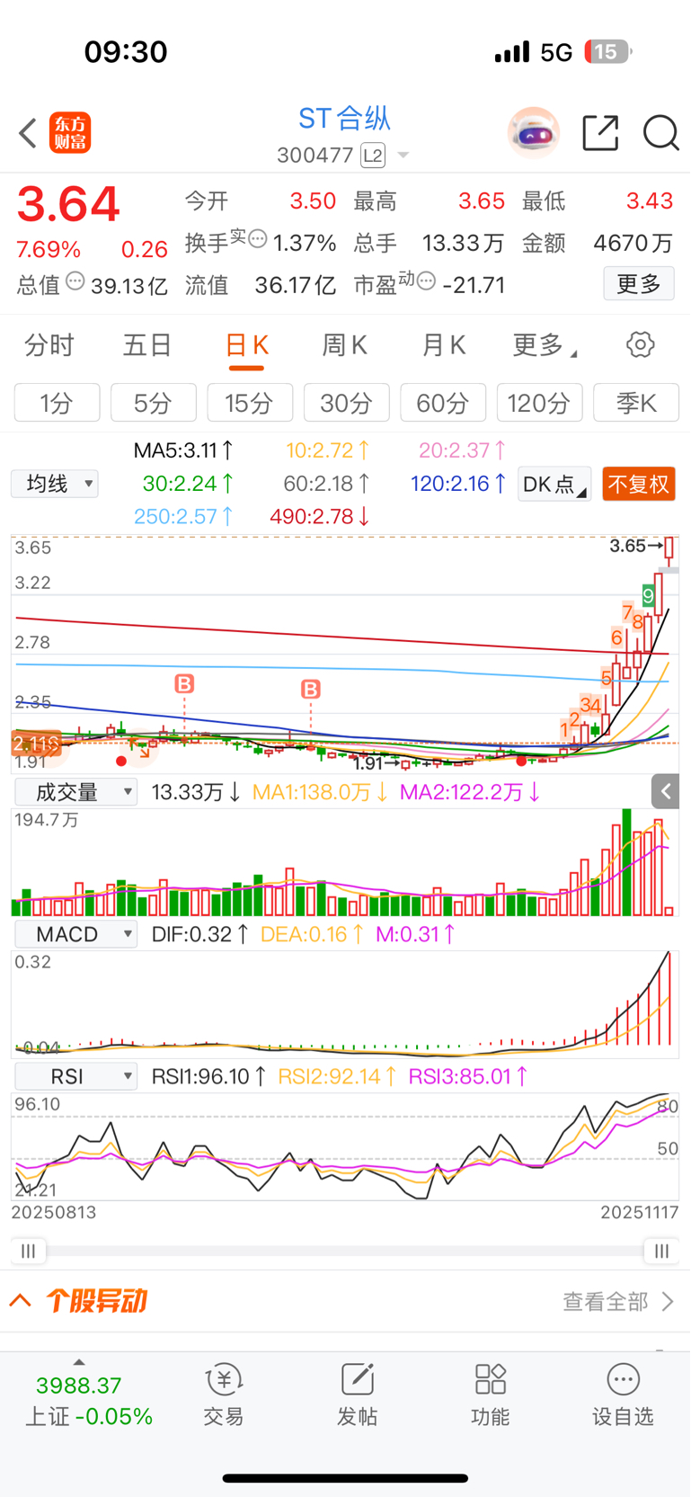Switch to the 五日 tab
Image resolution: width=691 pixels, height=1497 pixels.
147,345
